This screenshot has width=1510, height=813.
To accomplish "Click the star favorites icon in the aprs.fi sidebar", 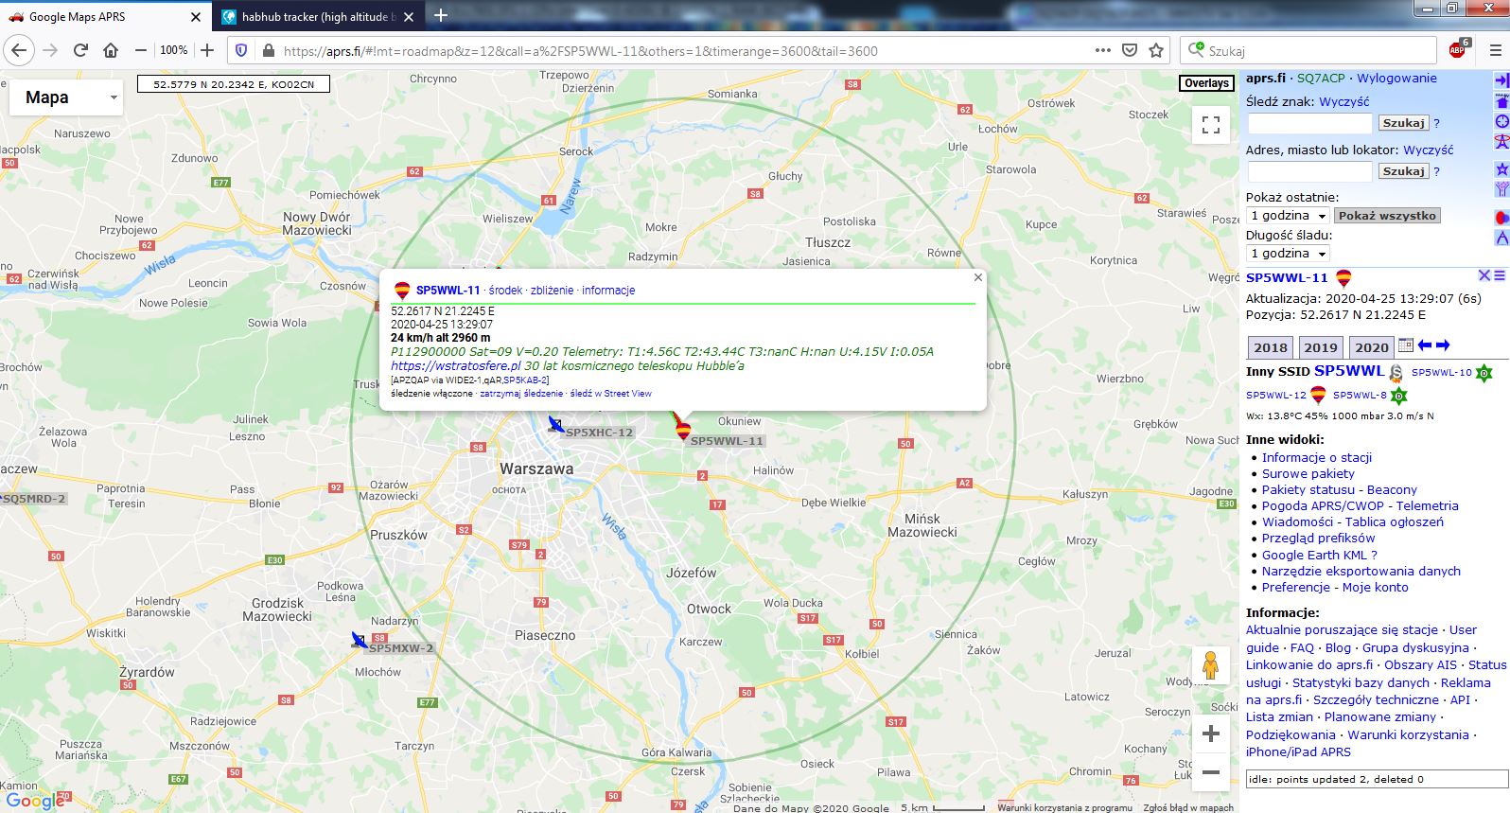I will pyautogui.click(x=1501, y=169).
